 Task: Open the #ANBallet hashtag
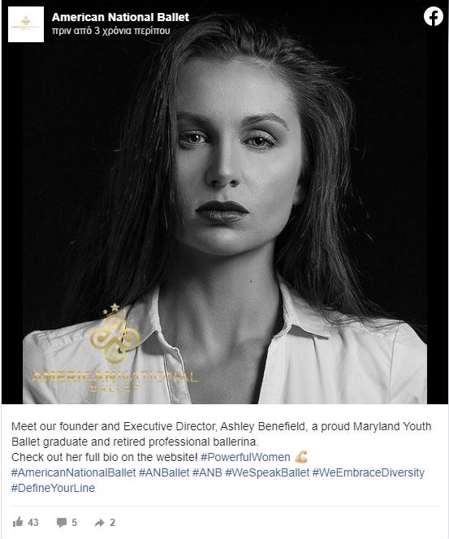click(x=164, y=472)
